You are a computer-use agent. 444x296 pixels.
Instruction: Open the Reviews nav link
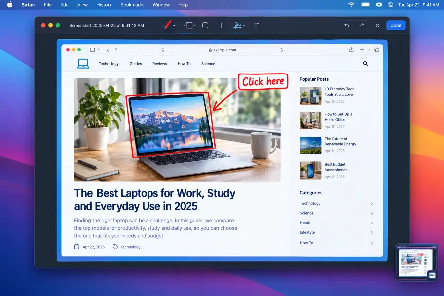[x=160, y=64]
